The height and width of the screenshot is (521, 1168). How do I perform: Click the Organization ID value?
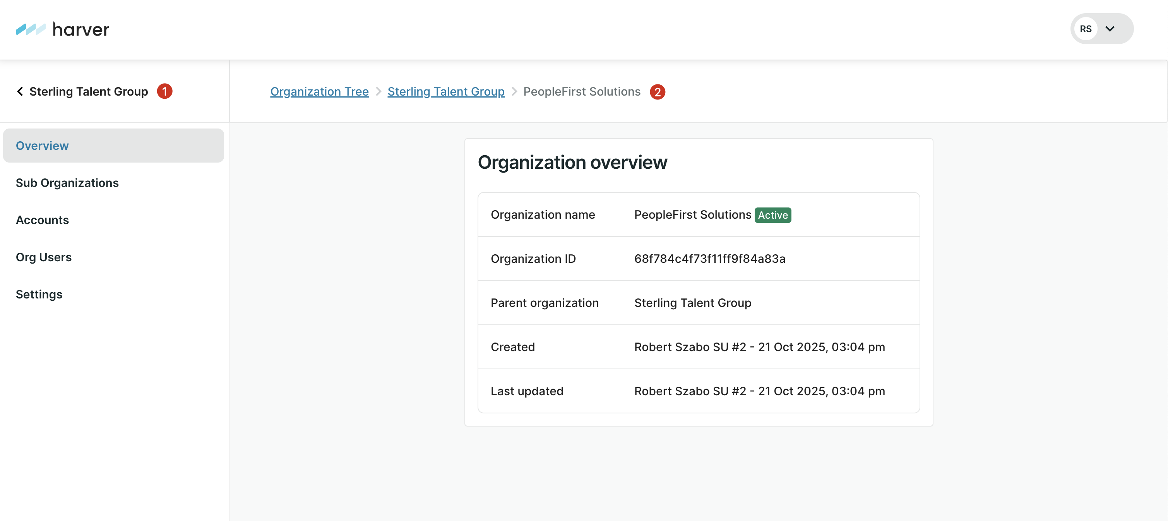point(710,259)
